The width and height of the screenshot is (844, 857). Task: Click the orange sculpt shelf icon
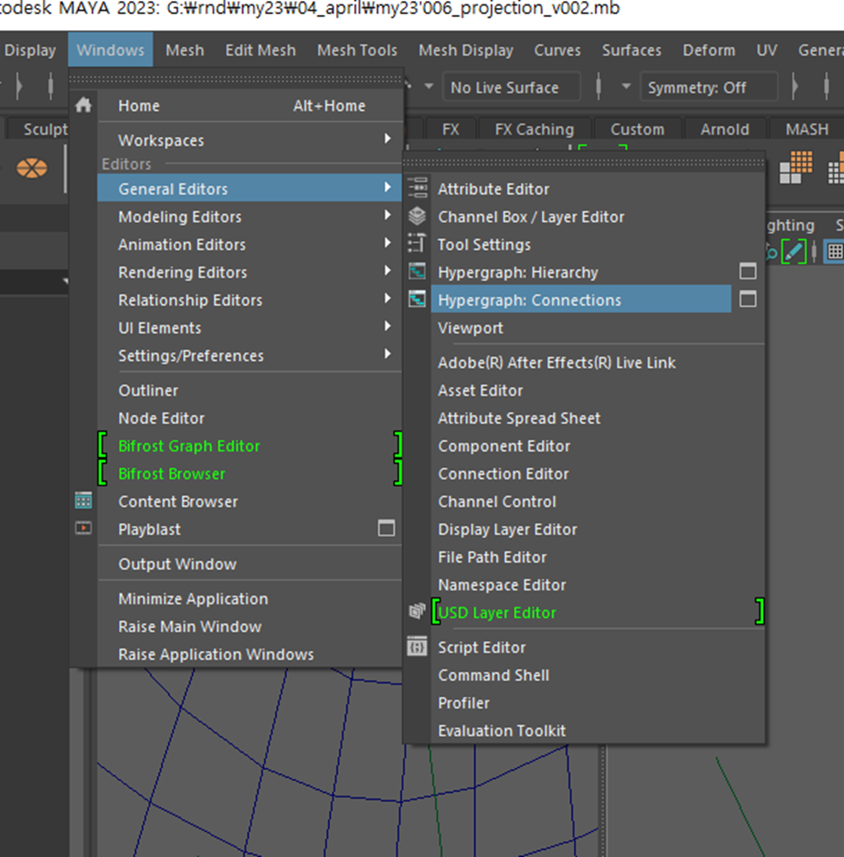coord(32,168)
